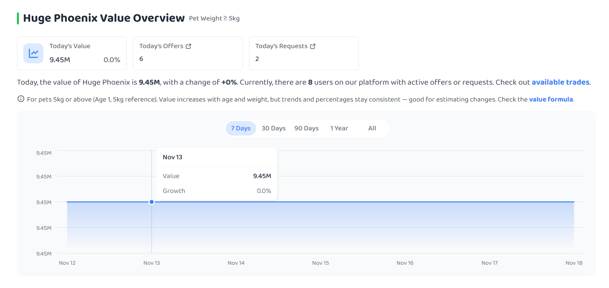Click the Nov 15 label on the chart axis

321,263
